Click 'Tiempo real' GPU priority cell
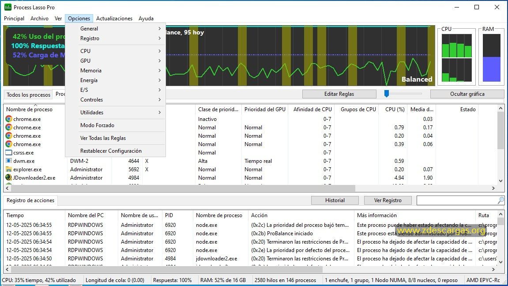This screenshot has height=286, width=508. 258,161
